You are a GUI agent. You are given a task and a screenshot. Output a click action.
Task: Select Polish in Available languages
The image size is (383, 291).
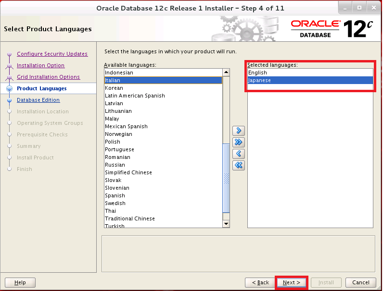163,142
